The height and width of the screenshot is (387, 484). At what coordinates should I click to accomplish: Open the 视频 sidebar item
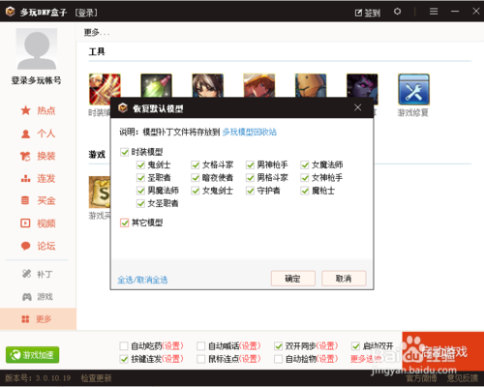(x=38, y=223)
